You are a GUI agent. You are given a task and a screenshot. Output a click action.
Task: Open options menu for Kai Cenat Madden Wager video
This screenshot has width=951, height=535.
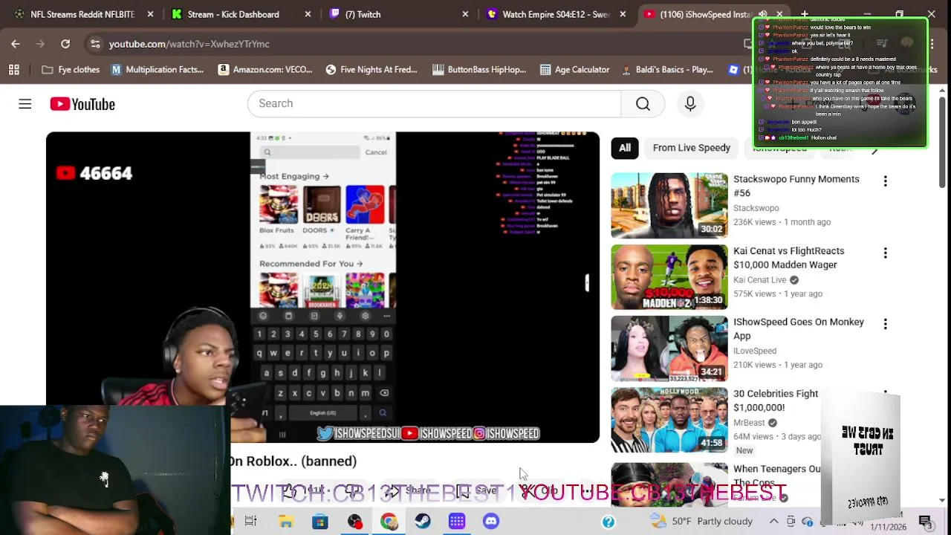885,253
